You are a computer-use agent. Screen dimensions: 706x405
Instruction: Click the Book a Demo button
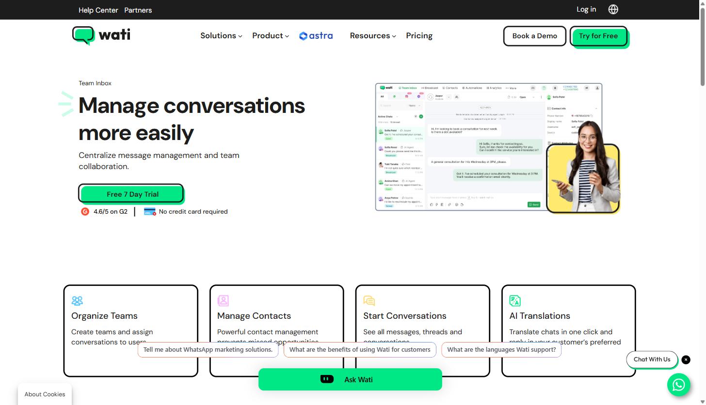point(534,36)
